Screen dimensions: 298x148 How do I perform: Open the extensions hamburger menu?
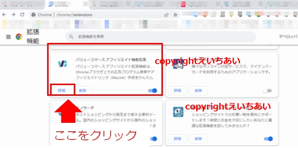click(x=9, y=37)
